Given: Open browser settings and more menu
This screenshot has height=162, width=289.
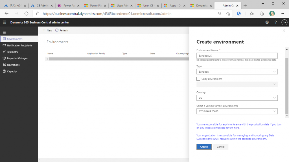Looking at the screenshot, I should pos(282,13).
